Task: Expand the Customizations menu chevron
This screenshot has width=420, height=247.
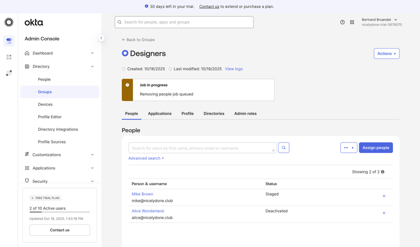Action: pos(92,155)
